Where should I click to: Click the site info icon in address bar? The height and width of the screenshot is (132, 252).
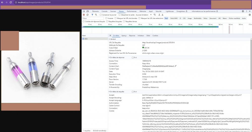16,3
